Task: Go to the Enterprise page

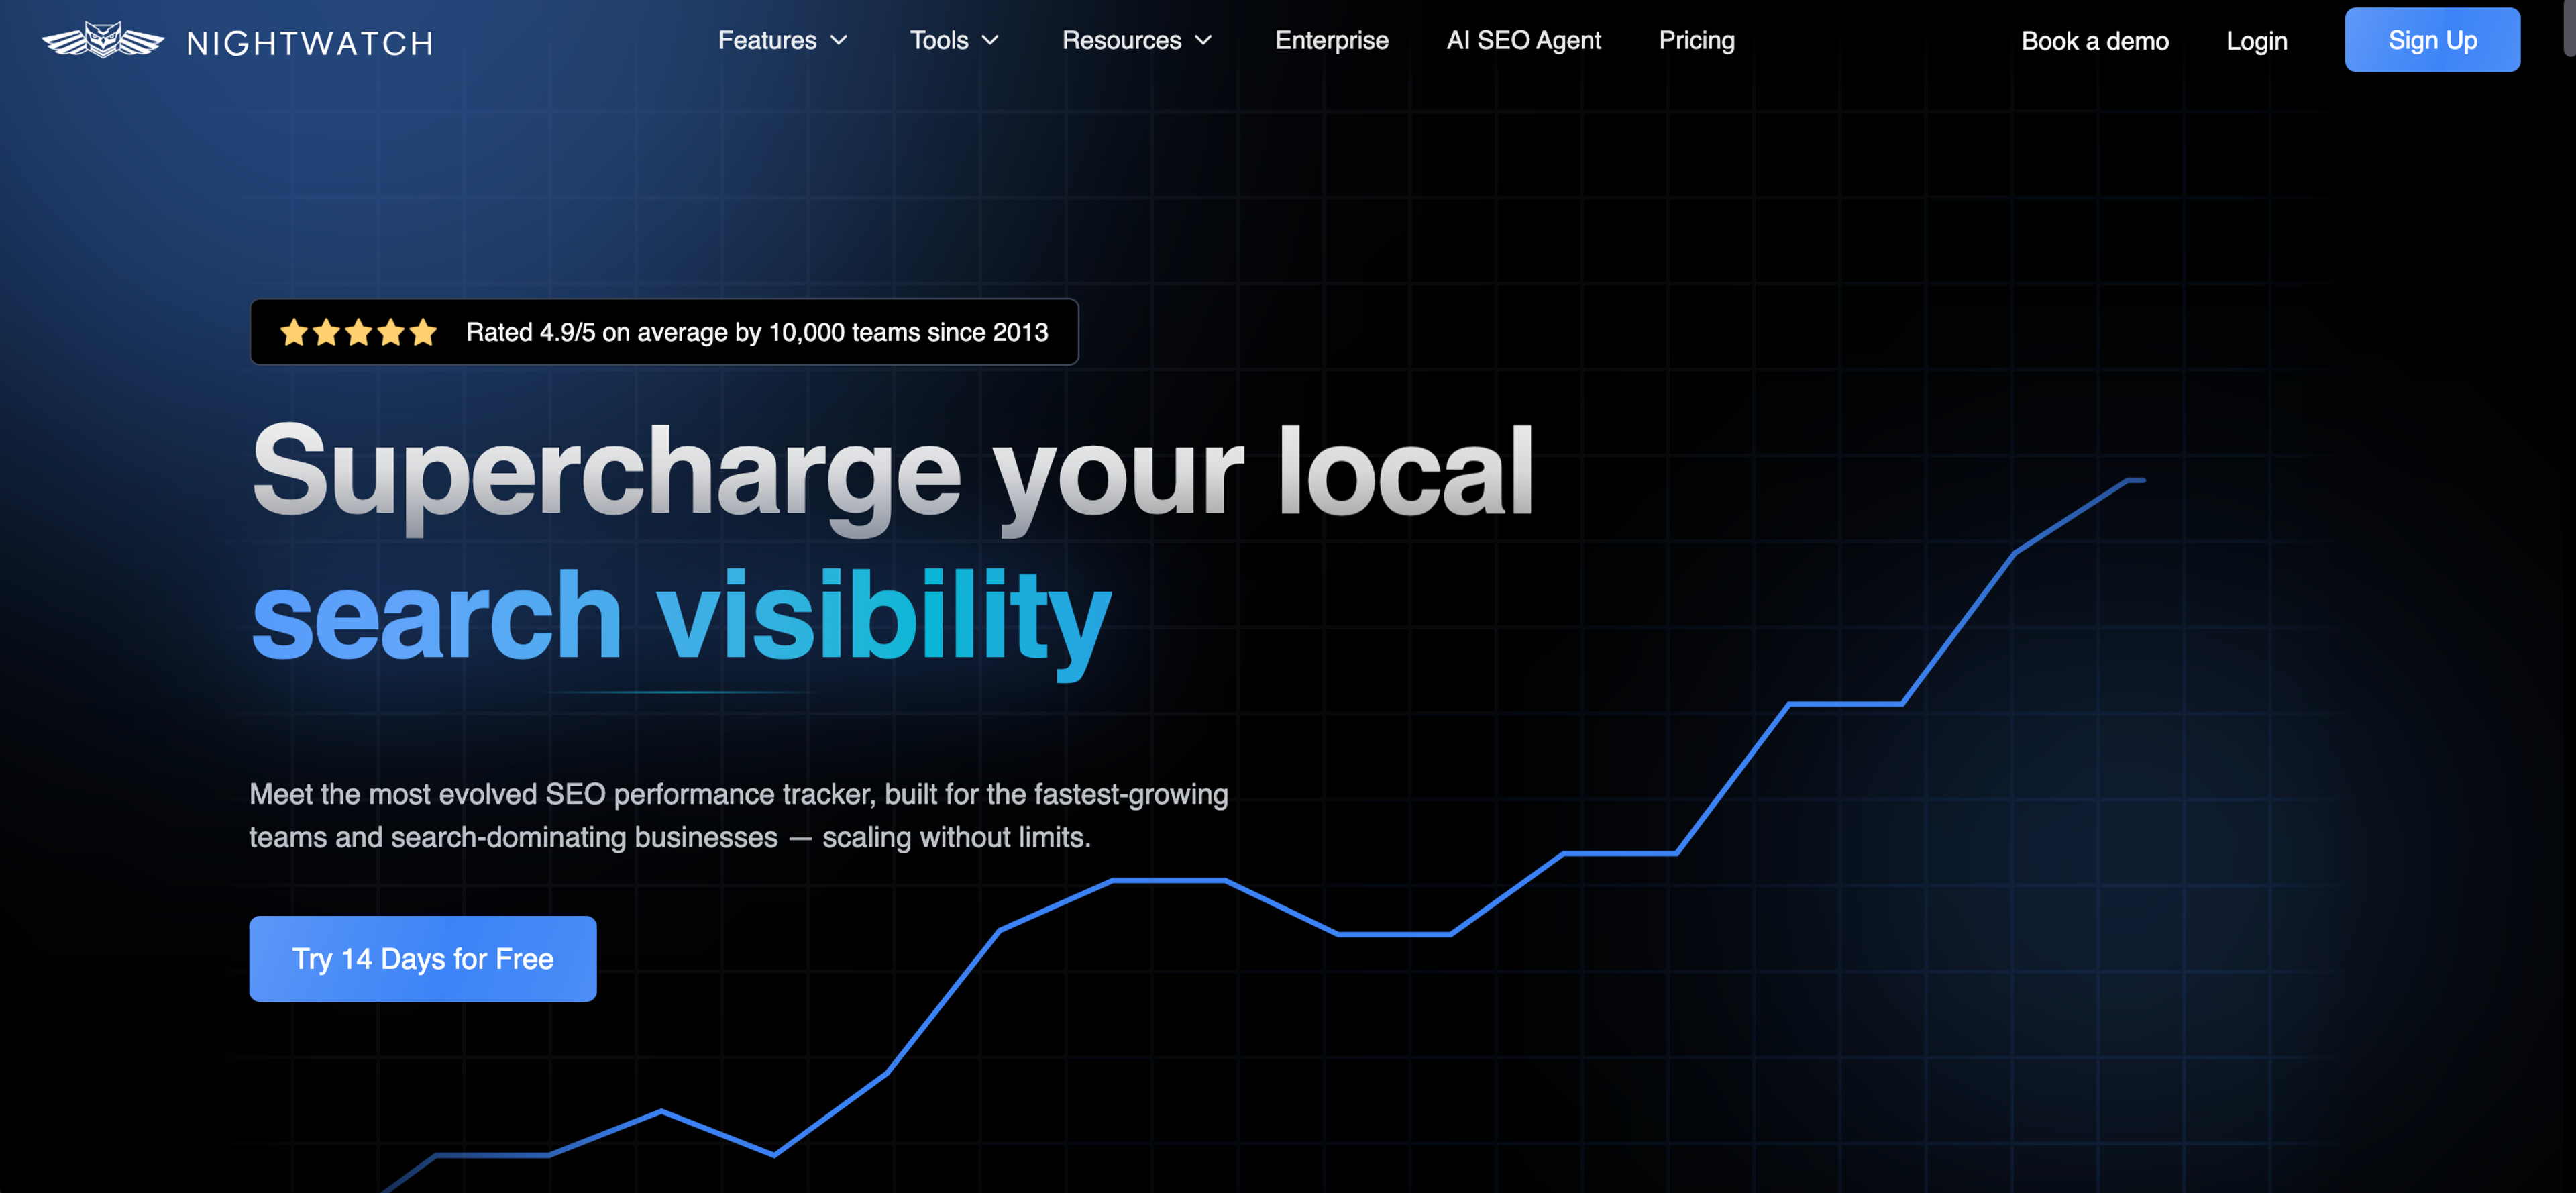Action: tap(1331, 40)
